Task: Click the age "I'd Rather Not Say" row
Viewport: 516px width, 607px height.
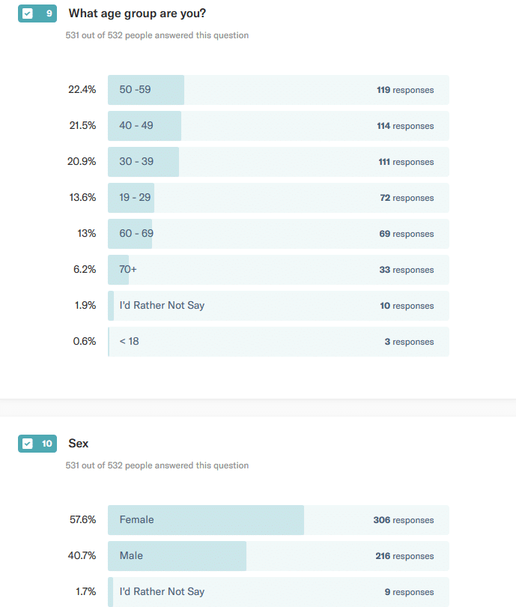Action: (x=278, y=306)
